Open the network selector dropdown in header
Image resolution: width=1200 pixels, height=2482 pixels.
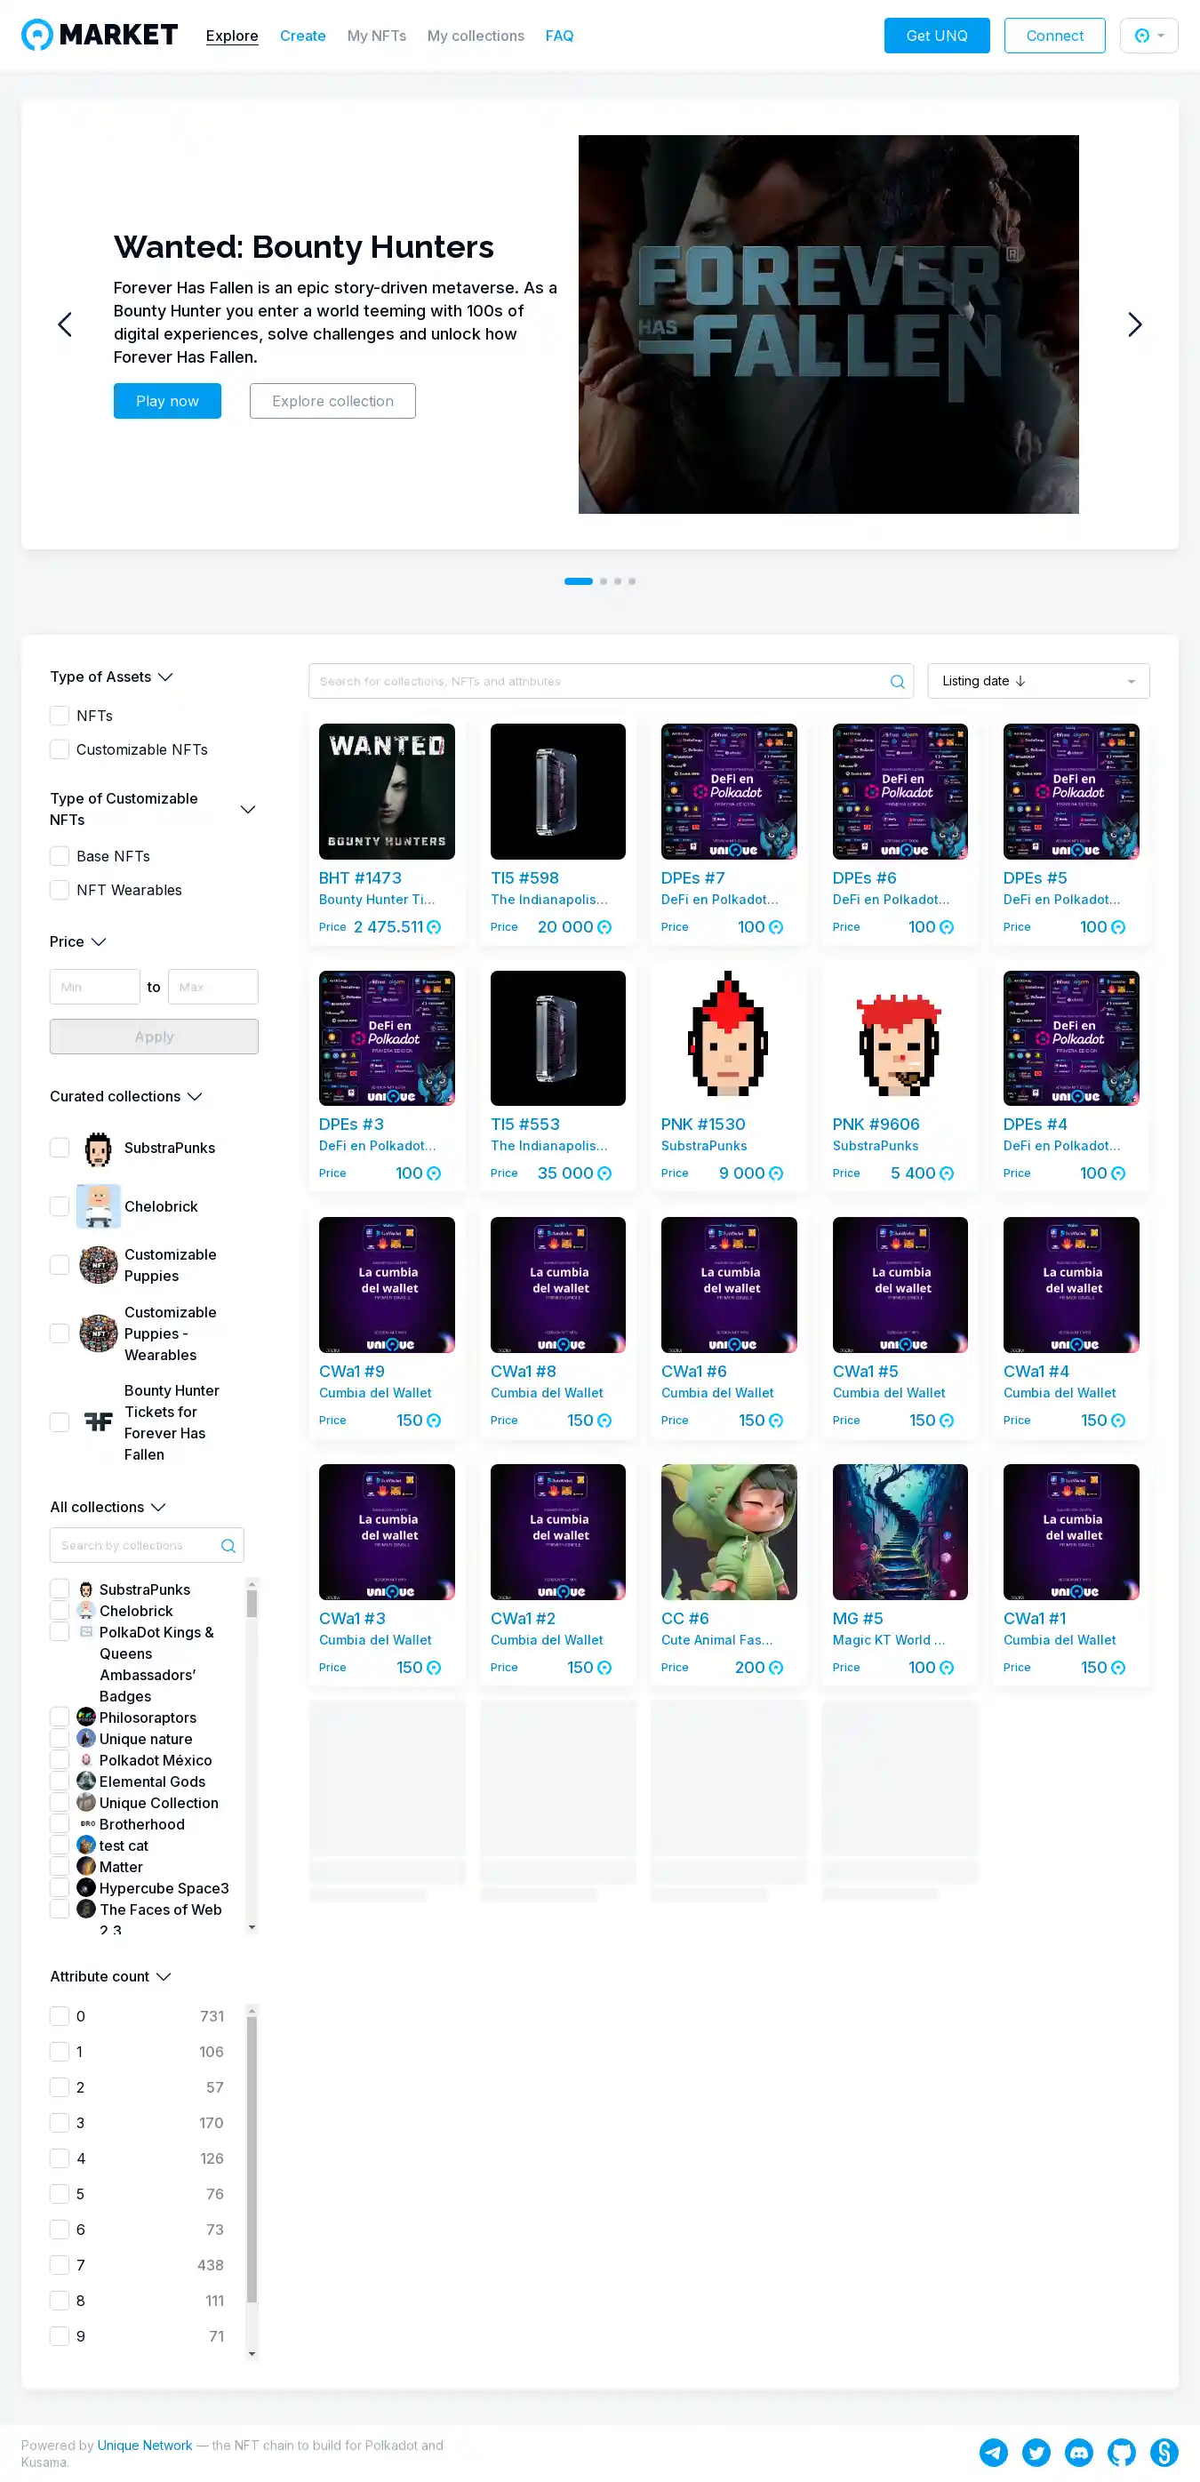click(x=1148, y=36)
